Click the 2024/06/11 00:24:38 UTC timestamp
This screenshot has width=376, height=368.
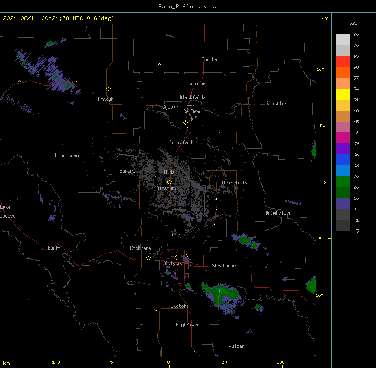pos(43,18)
